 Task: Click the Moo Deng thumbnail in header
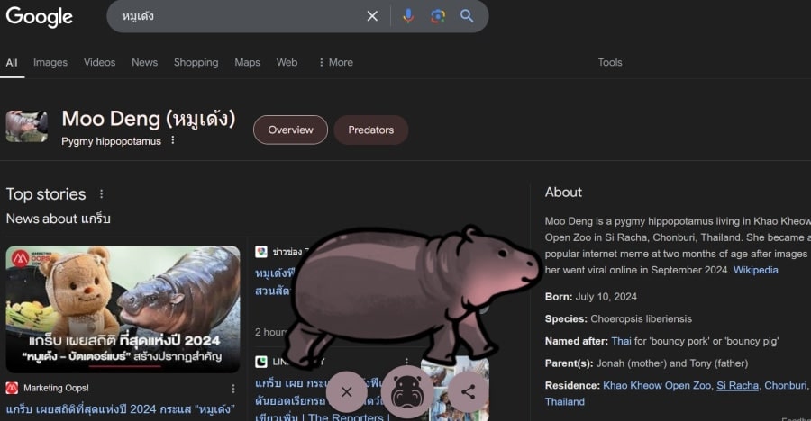(27, 126)
